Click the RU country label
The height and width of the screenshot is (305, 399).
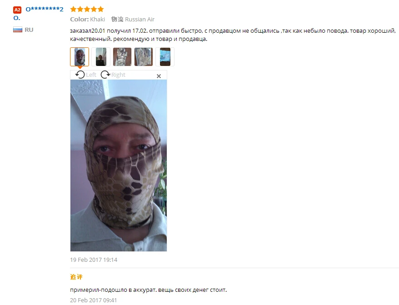coord(29,30)
